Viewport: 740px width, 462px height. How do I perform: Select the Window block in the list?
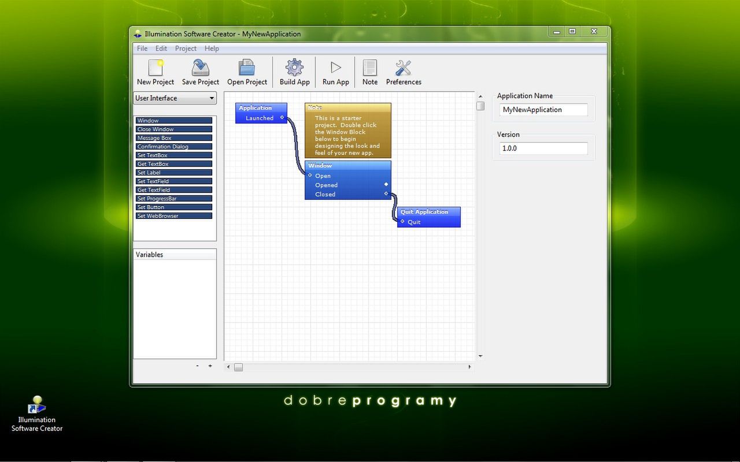[174, 121]
